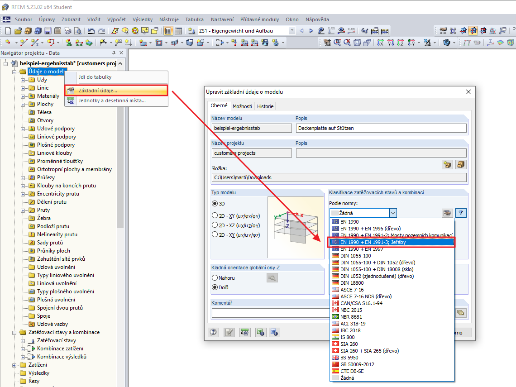Click the Popis field with Deckenplatte auf Stützen

tap(381, 128)
